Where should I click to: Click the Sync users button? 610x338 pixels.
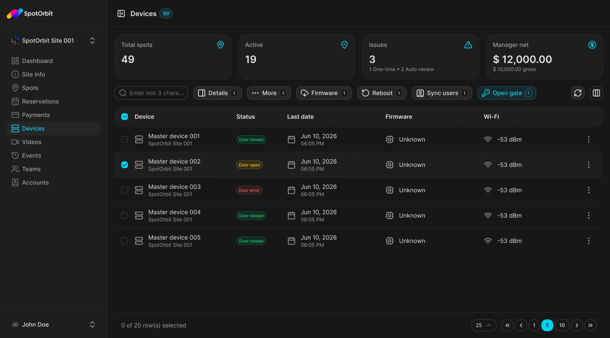(442, 93)
